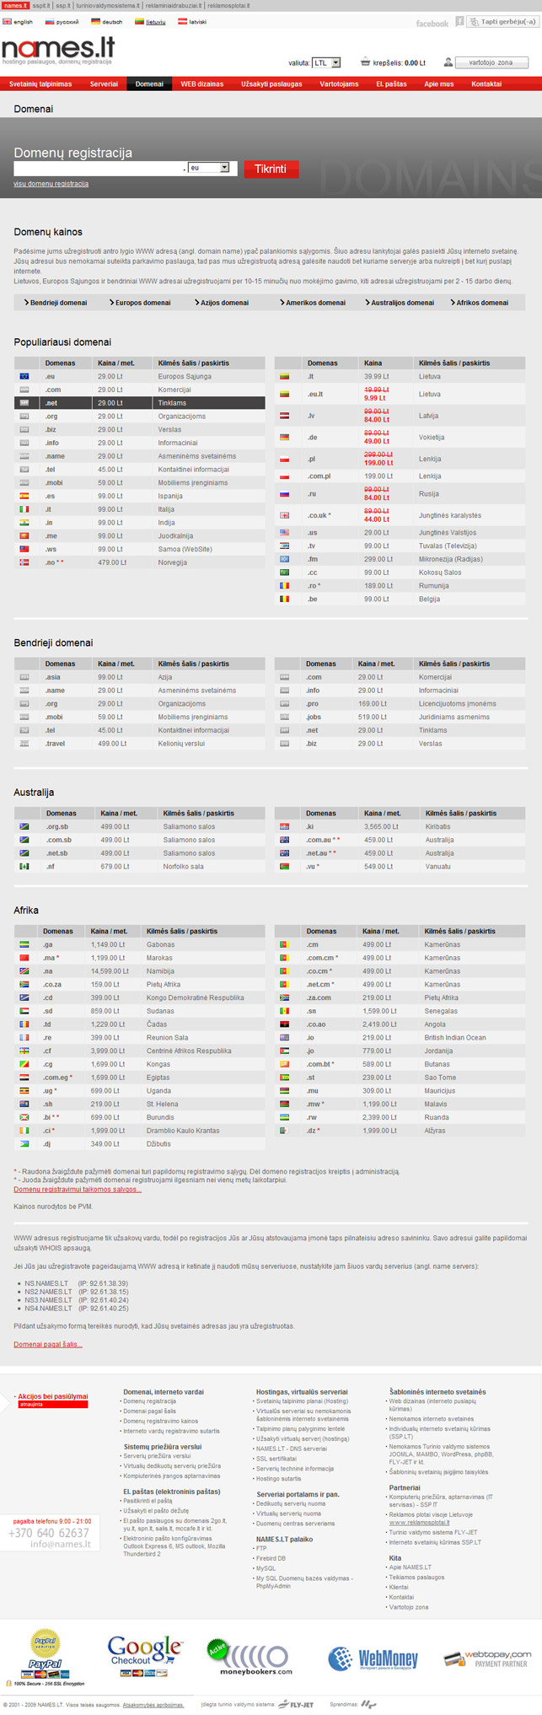542x1715 pixels.
Task: Open the Google Checkout logo
Action: [x=145, y=1656]
